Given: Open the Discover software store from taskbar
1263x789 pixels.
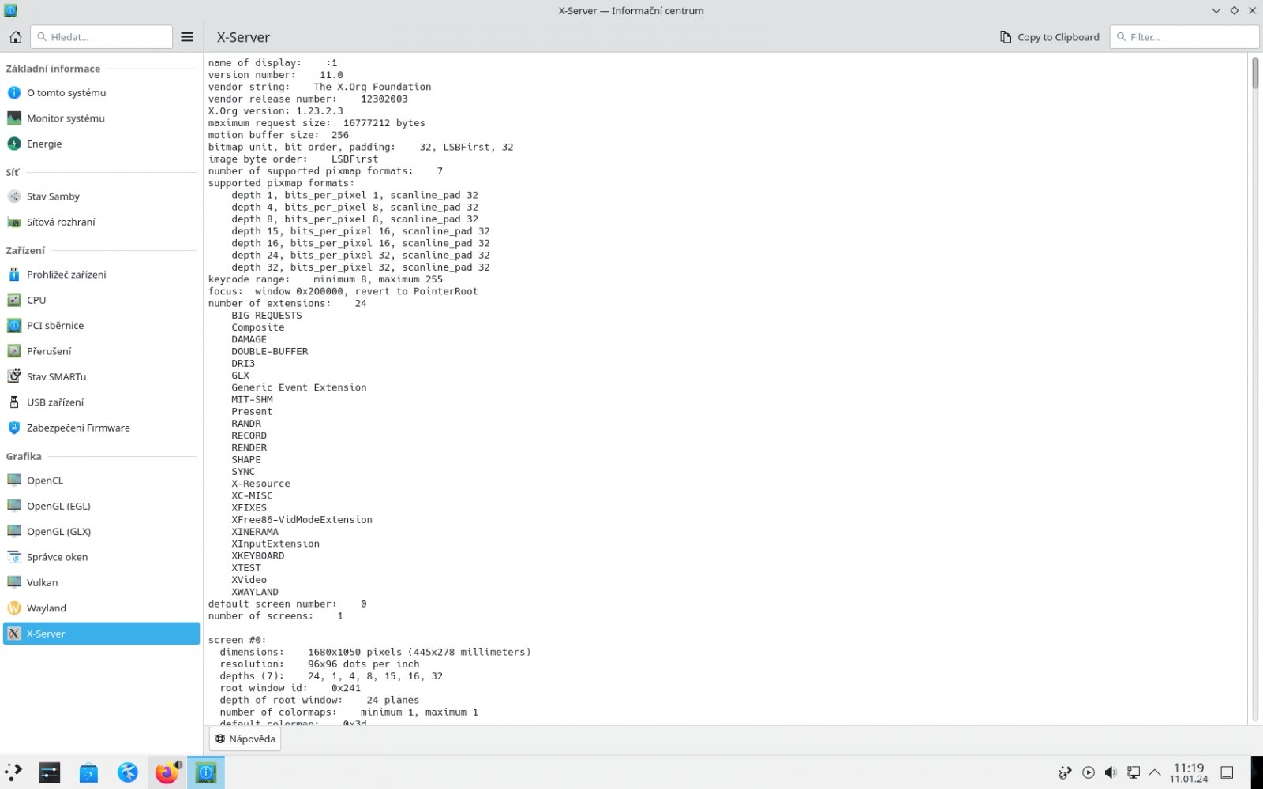Looking at the screenshot, I should (x=88, y=772).
